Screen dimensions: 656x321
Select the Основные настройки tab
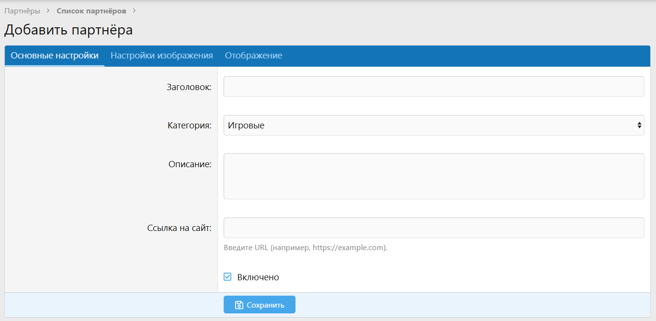[x=55, y=56]
